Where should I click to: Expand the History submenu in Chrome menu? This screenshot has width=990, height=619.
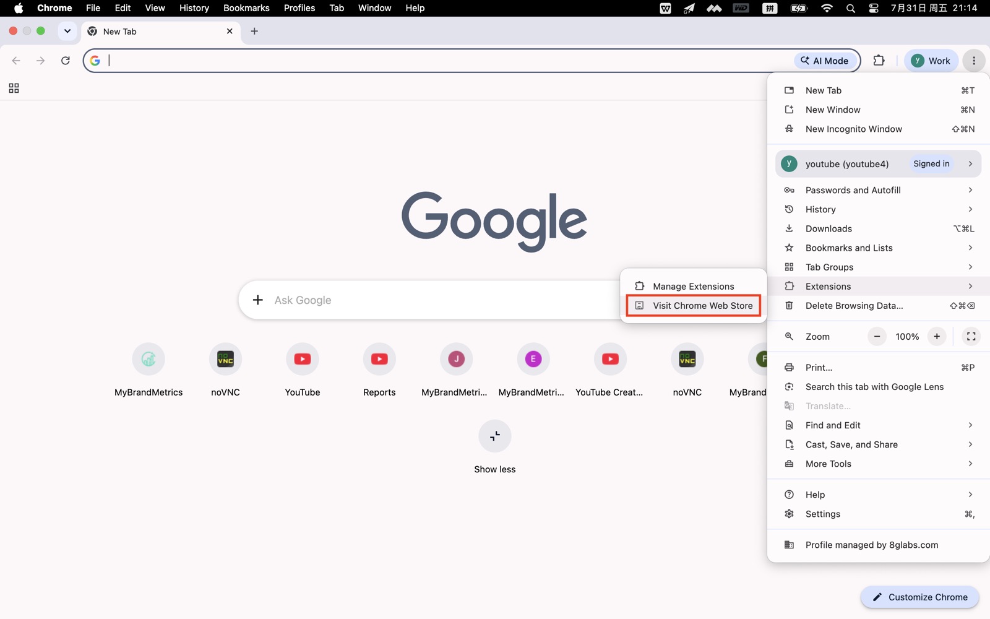pos(879,209)
